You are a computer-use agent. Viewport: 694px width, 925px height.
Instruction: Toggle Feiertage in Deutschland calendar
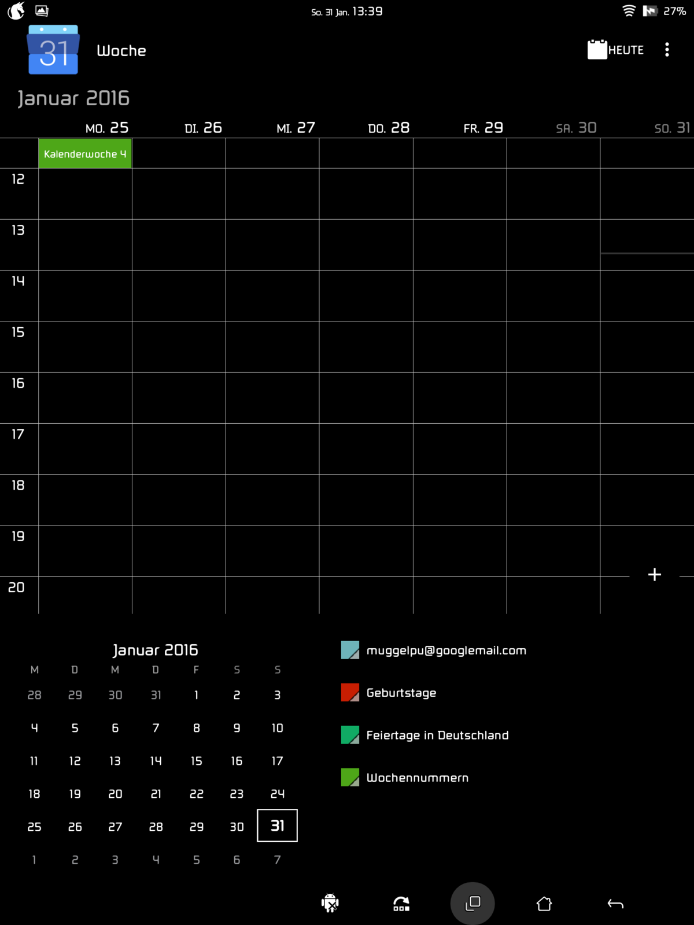point(350,735)
